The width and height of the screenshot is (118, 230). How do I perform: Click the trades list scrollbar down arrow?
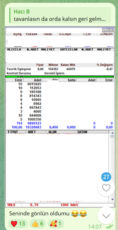[112, 199]
